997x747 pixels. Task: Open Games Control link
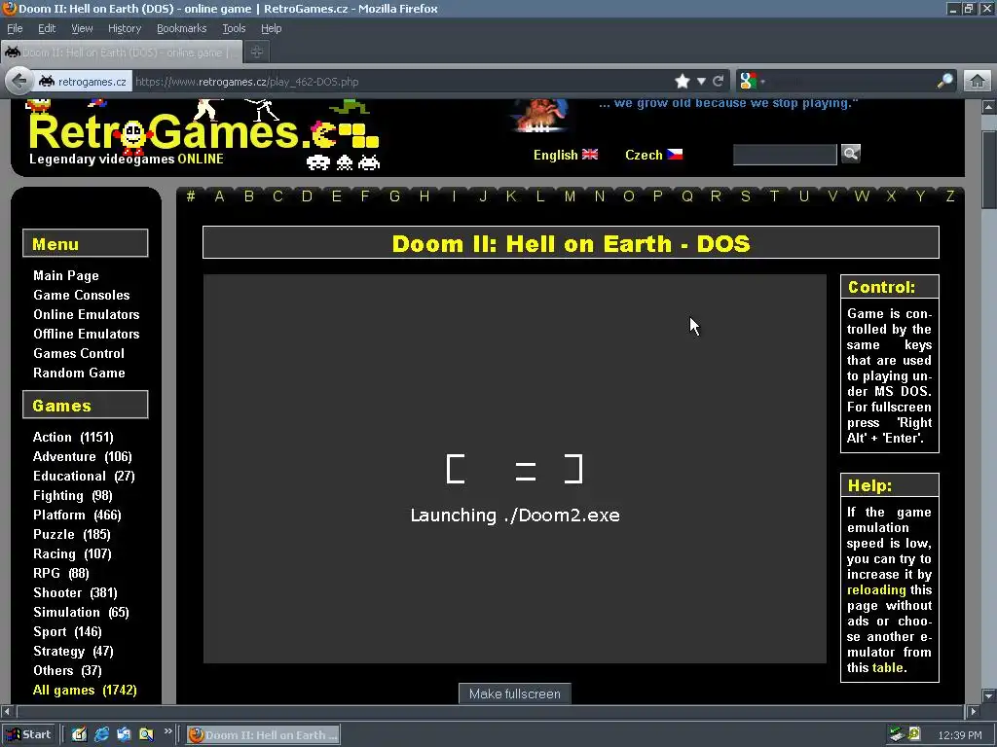tap(79, 353)
